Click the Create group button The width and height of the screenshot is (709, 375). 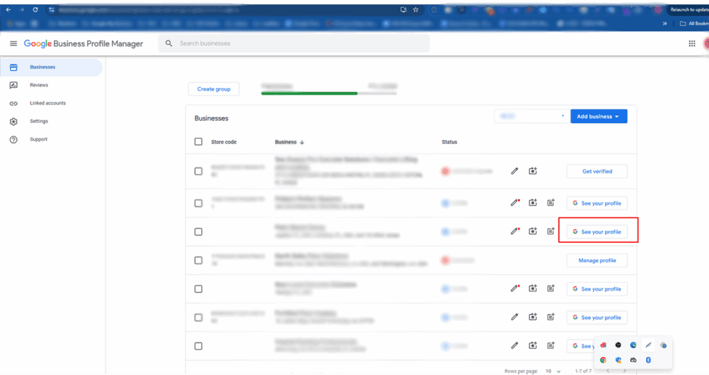[x=214, y=89]
